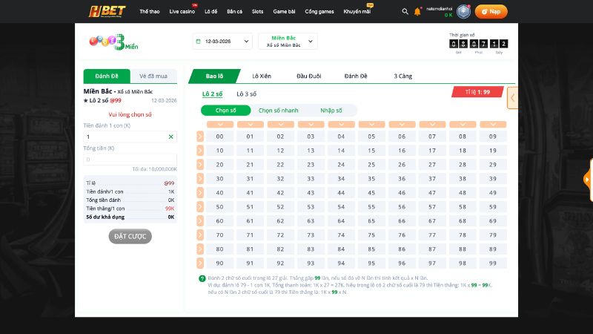Image resolution: width=593 pixels, height=334 pixels.
Task: Click the orange arrow tab on right screen edge
Action: 588,179
